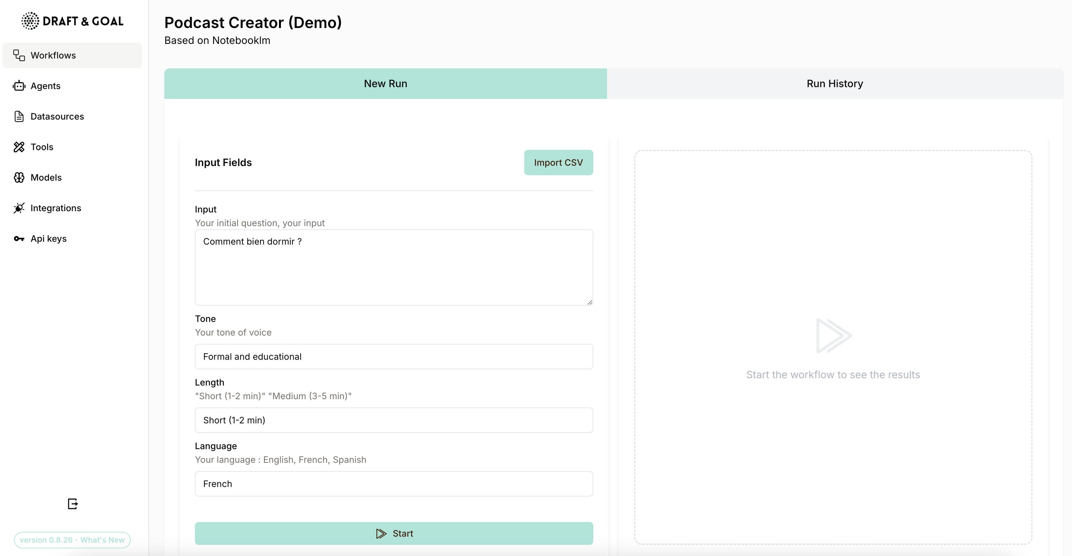Screen dimensions: 1072x556
Task: Click the Models brain icon
Action: pos(19,177)
